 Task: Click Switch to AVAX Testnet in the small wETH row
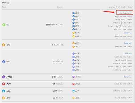point(123,57)
